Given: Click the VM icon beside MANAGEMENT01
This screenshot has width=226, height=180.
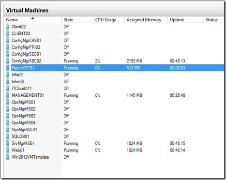Looking at the screenshot, I should click(8, 95).
